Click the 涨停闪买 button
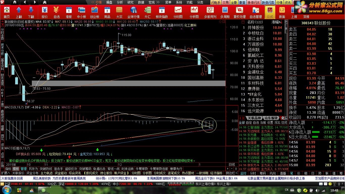 tap(254, 2)
